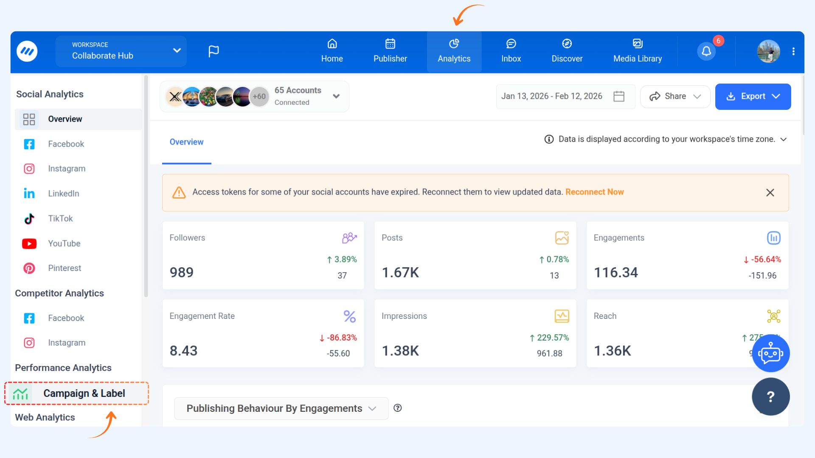Expand the Collaborate Hub workspace dropdown
This screenshot has width=815, height=458.
(177, 50)
